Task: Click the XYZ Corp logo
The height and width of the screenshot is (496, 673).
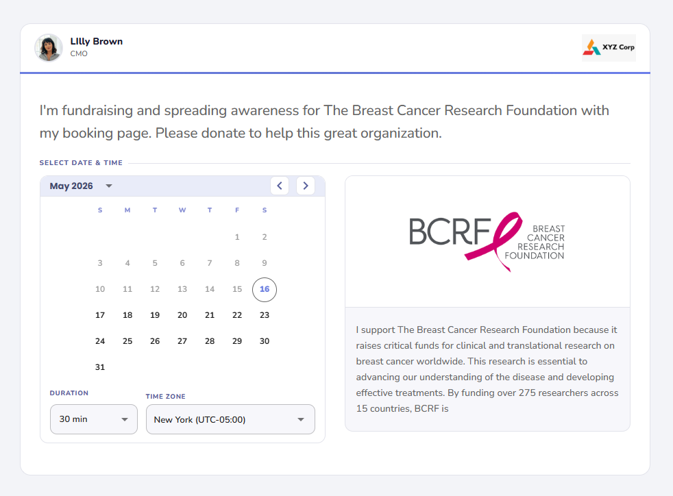Action: pyautogui.click(x=609, y=48)
